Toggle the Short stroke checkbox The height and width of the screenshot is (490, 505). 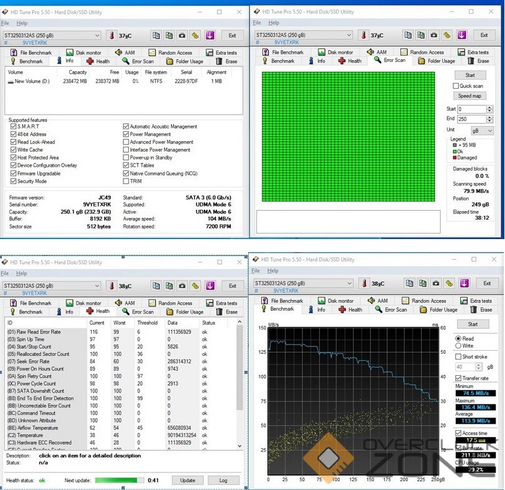click(459, 357)
